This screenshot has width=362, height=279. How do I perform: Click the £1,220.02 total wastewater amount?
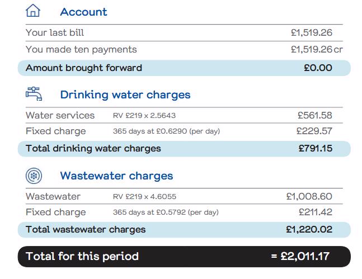tap(309, 229)
